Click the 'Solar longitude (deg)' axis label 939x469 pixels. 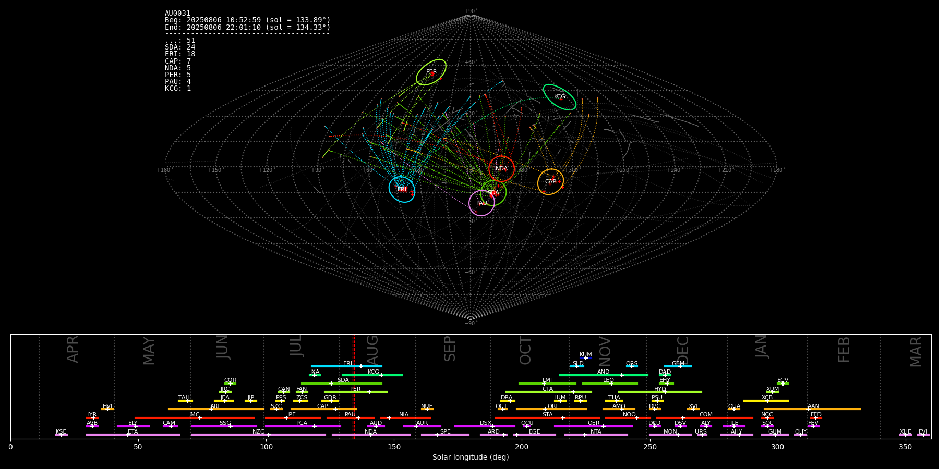[471, 458]
